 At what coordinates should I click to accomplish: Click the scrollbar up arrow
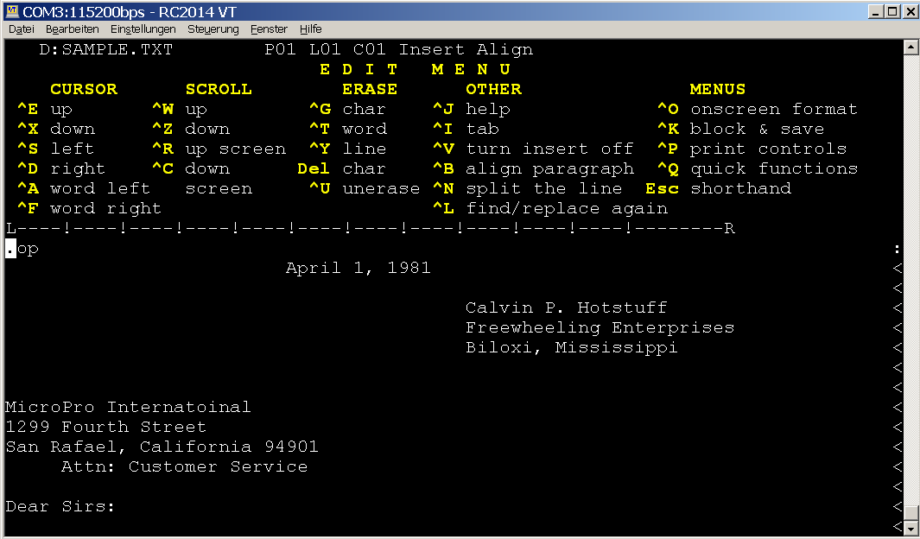(910, 47)
